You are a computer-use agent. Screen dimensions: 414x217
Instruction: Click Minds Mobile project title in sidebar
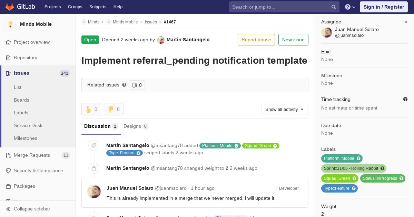coord(36,24)
